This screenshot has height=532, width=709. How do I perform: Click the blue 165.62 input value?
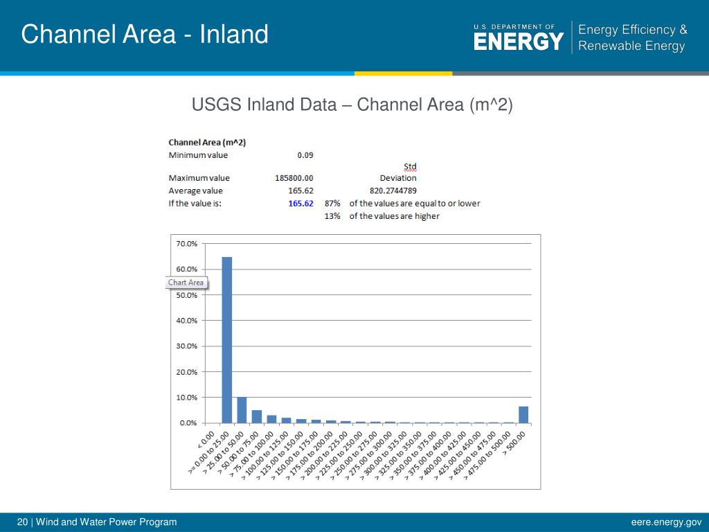click(x=300, y=203)
